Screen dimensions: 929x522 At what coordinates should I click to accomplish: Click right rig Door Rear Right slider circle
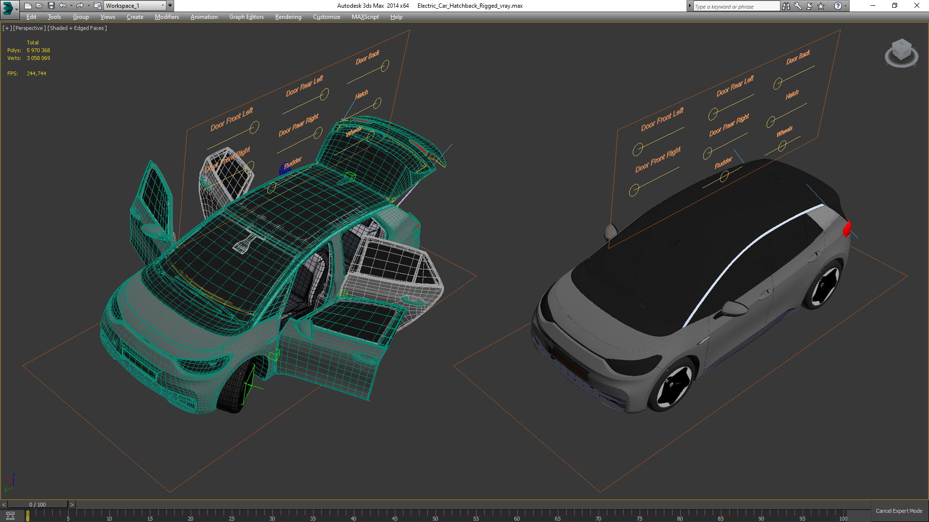click(707, 154)
